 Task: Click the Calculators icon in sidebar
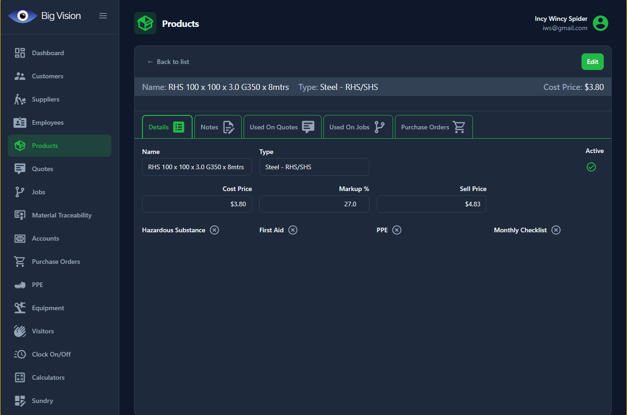coord(20,377)
